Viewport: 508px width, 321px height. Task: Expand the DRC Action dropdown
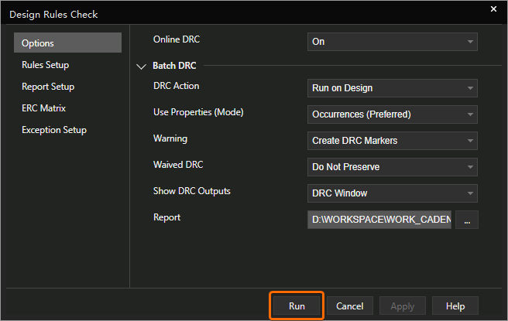tap(392, 88)
